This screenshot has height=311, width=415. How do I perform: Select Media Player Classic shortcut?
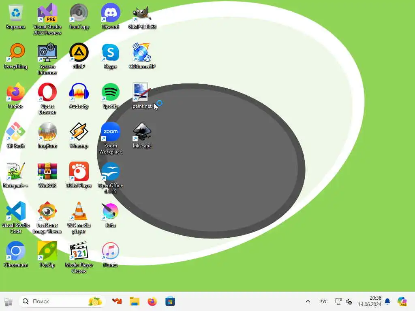[x=79, y=258]
